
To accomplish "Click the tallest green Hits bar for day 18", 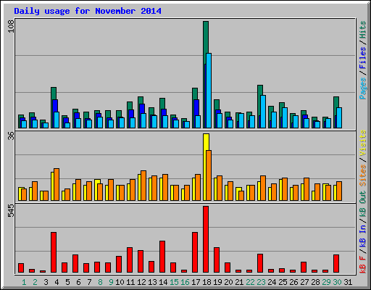I will click(206, 42).
